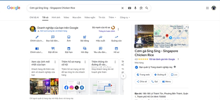220x100 pixels.
Task: Expand the Công cụ tools dropdown
Action: click(x=125, y=18)
